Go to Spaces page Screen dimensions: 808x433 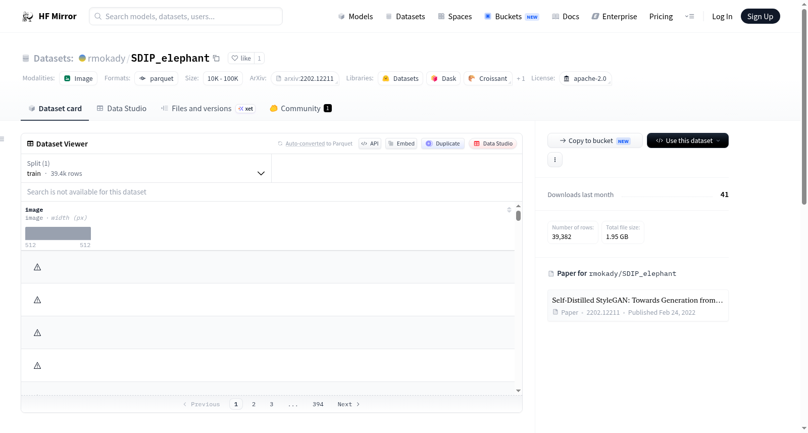tap(454, 17)
